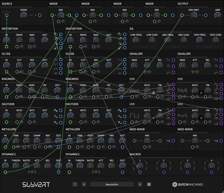
Task: Toggle tempo sync on the stepped random LFO
Action: [x=201, y=92]
